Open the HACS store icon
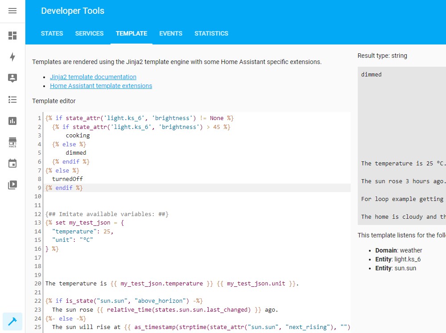446x333 pixels. (12, 142)
